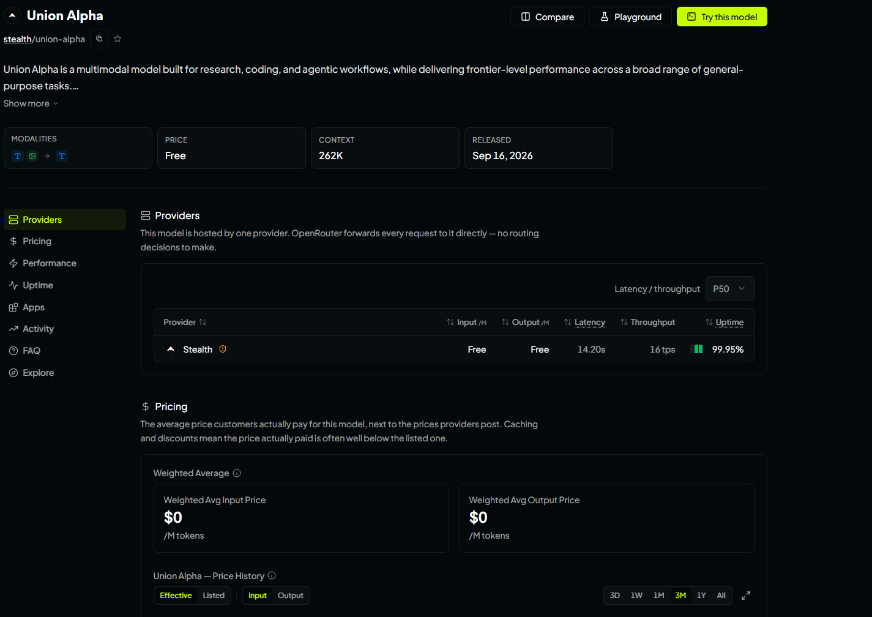872x617 pixels.
Task: Sort the providers by Provider name
Action: pyautogui.click(x=185, y=322)
